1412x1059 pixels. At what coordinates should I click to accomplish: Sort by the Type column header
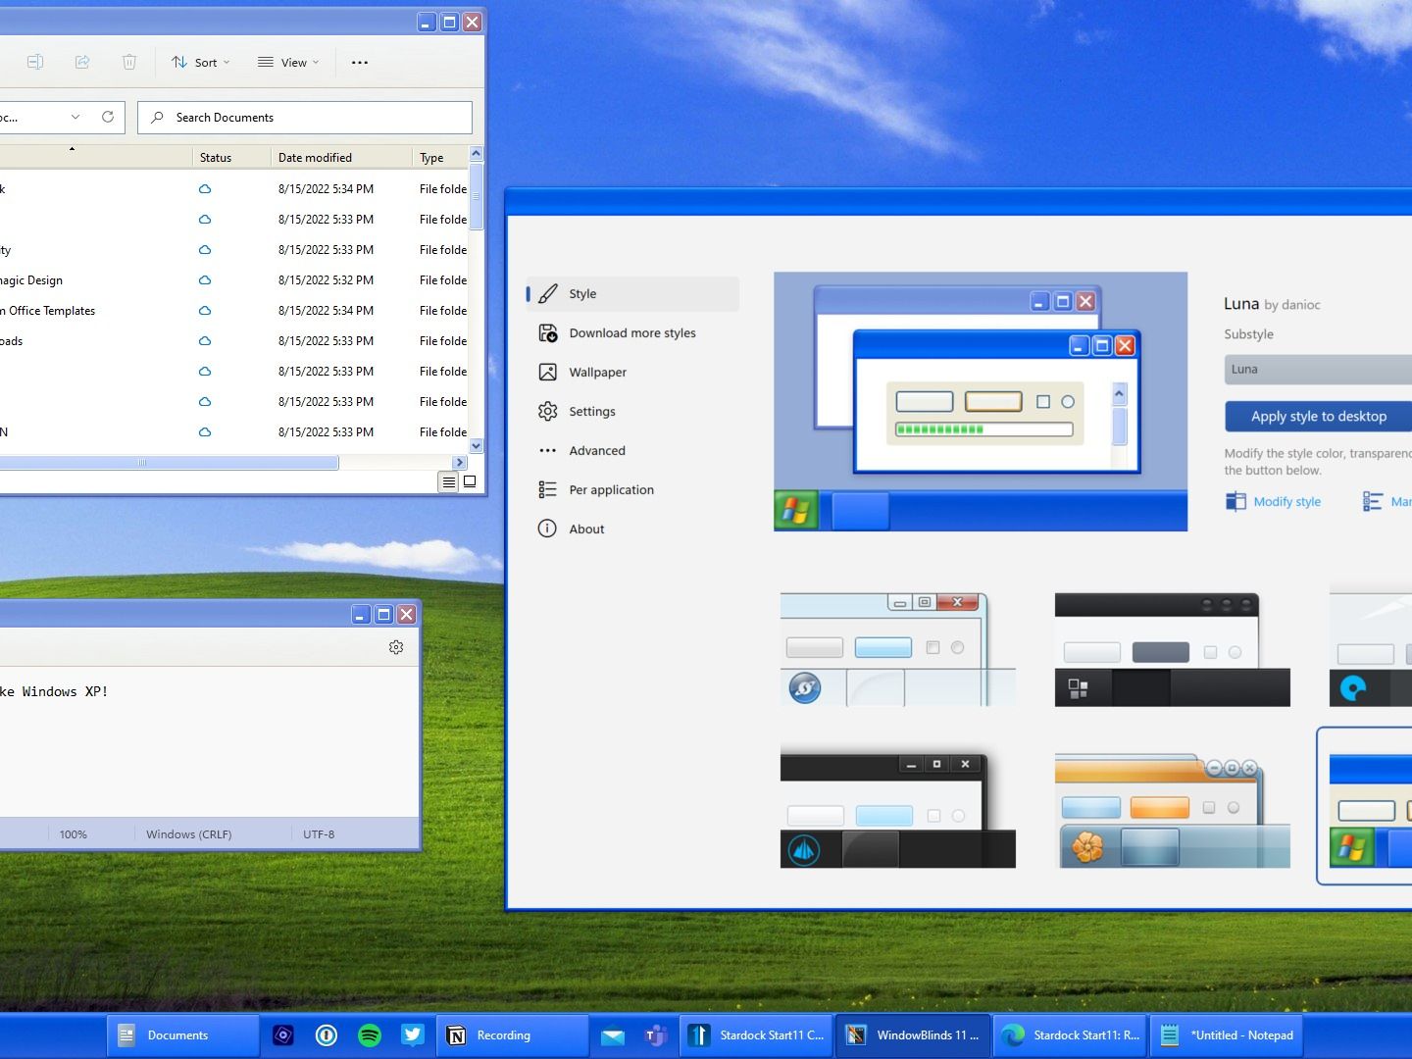[x=441, y=157]
